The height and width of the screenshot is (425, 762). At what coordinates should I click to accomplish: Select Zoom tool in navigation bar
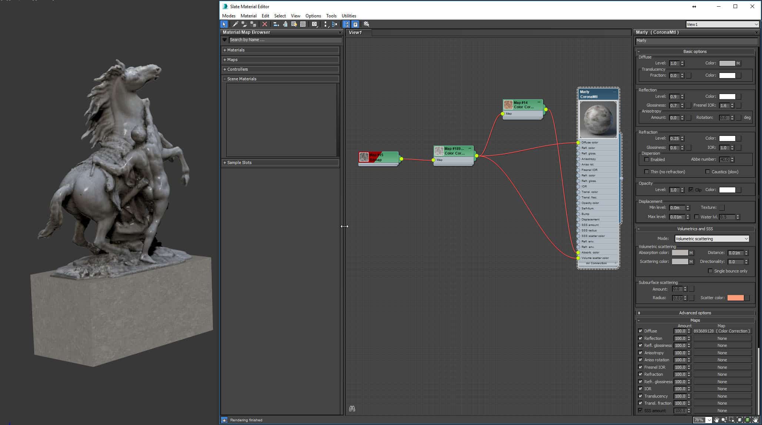[724, 420]
